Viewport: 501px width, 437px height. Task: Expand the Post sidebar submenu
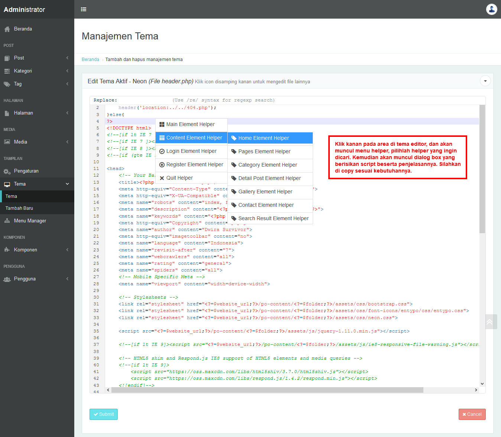coord(67,58)
